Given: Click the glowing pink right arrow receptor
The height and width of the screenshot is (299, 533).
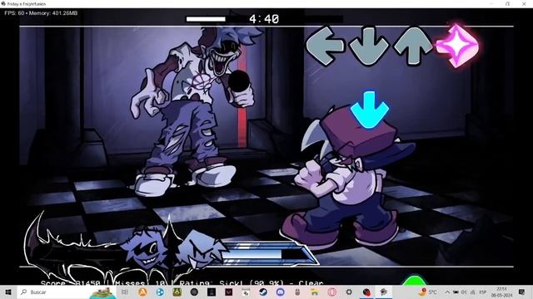Looking at the screenshot, I should pyautogui.click(x=457, y=46).
